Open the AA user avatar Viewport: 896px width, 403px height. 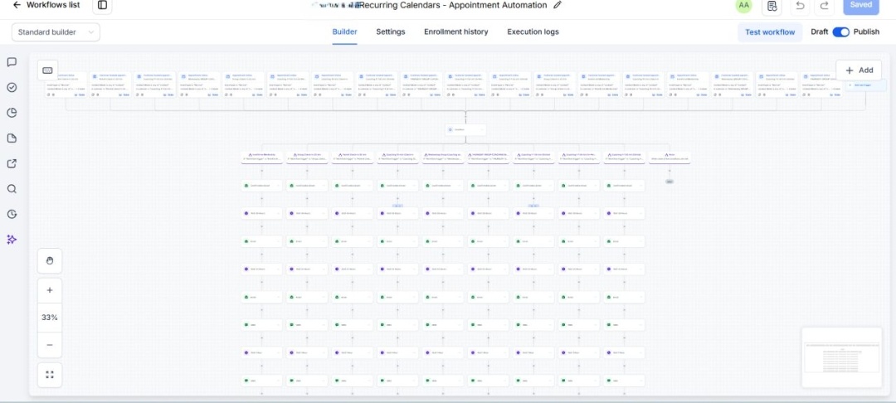[743, 5]
